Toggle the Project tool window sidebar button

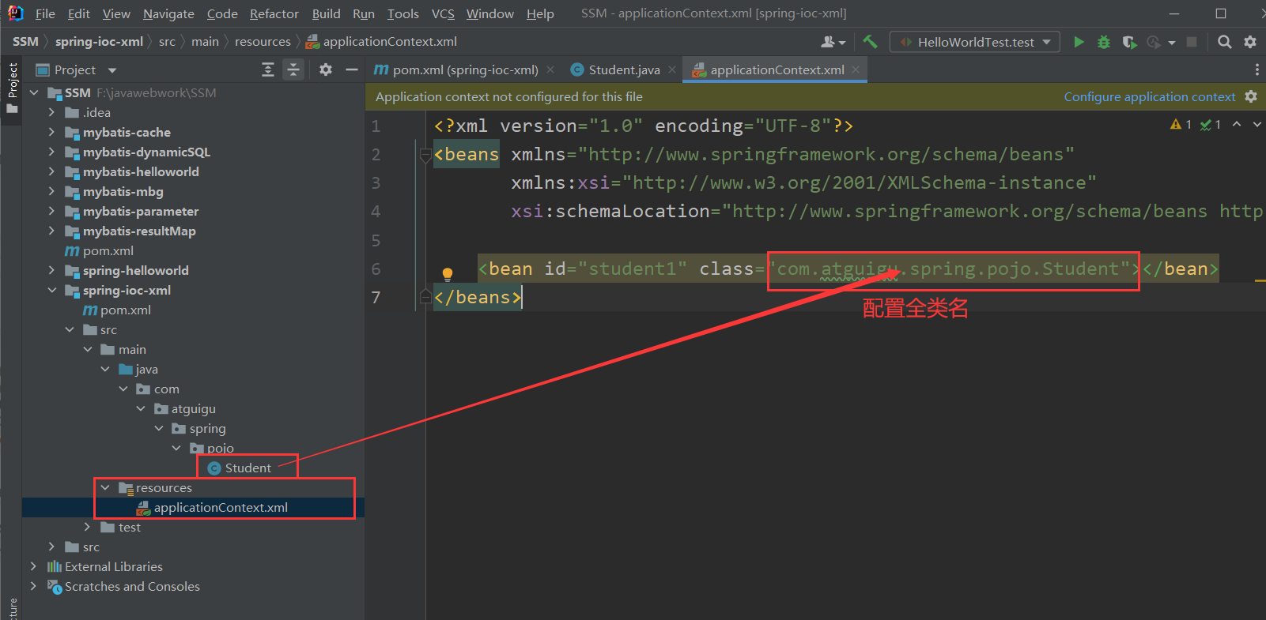click(12, 88)
